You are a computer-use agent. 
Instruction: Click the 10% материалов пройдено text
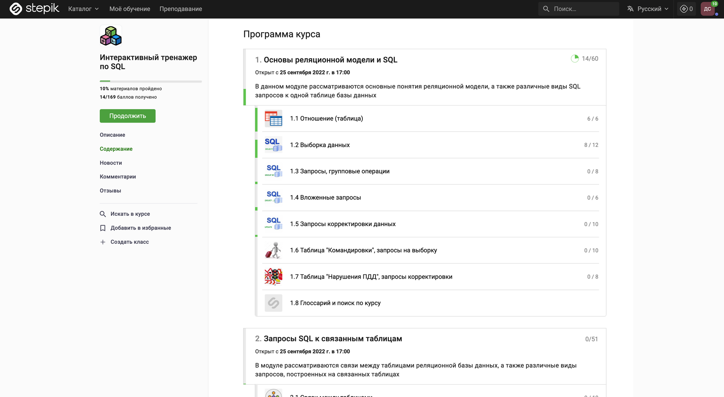pyautogui.click(x=131, y=89)
